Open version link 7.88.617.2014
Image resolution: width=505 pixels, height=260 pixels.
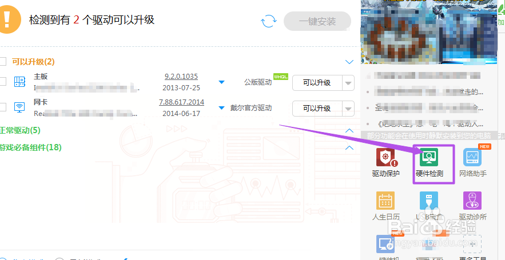(x=182, y=102)
